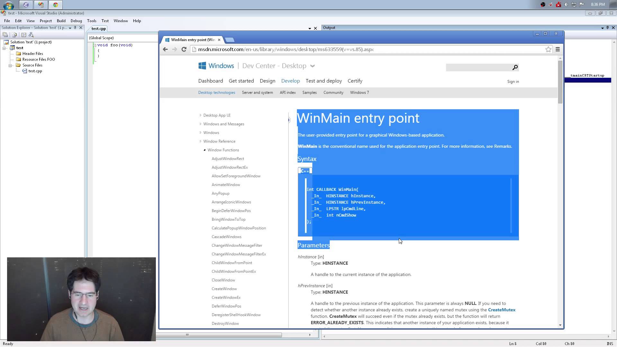Screen dimensions: 617x347
Task: Click Show All Files in Solution Explorer
Action: click(x=14, y=35)
